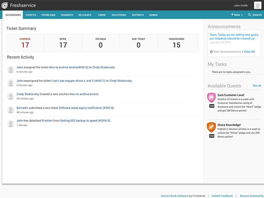Open the Admin tab

tap(153, 15)
